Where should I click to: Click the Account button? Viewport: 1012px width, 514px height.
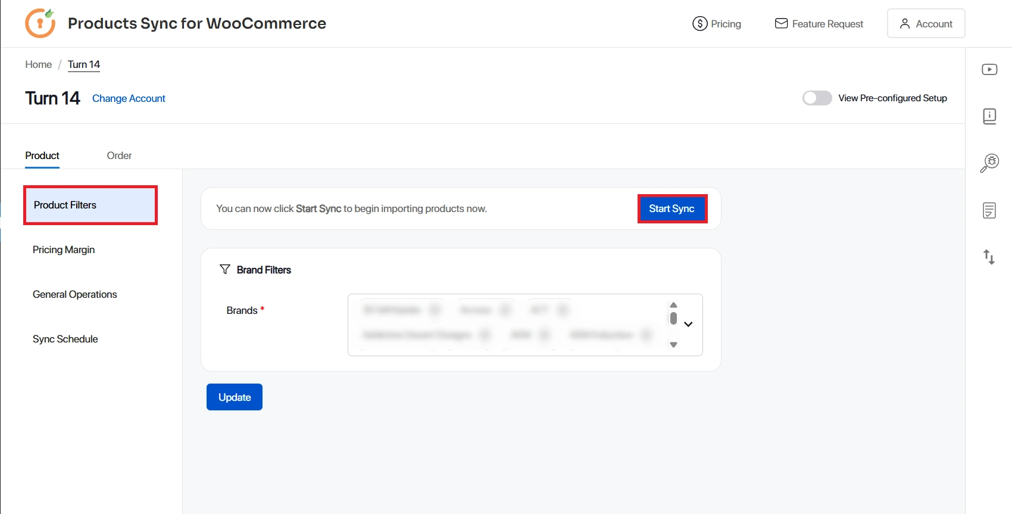(926, 24)
